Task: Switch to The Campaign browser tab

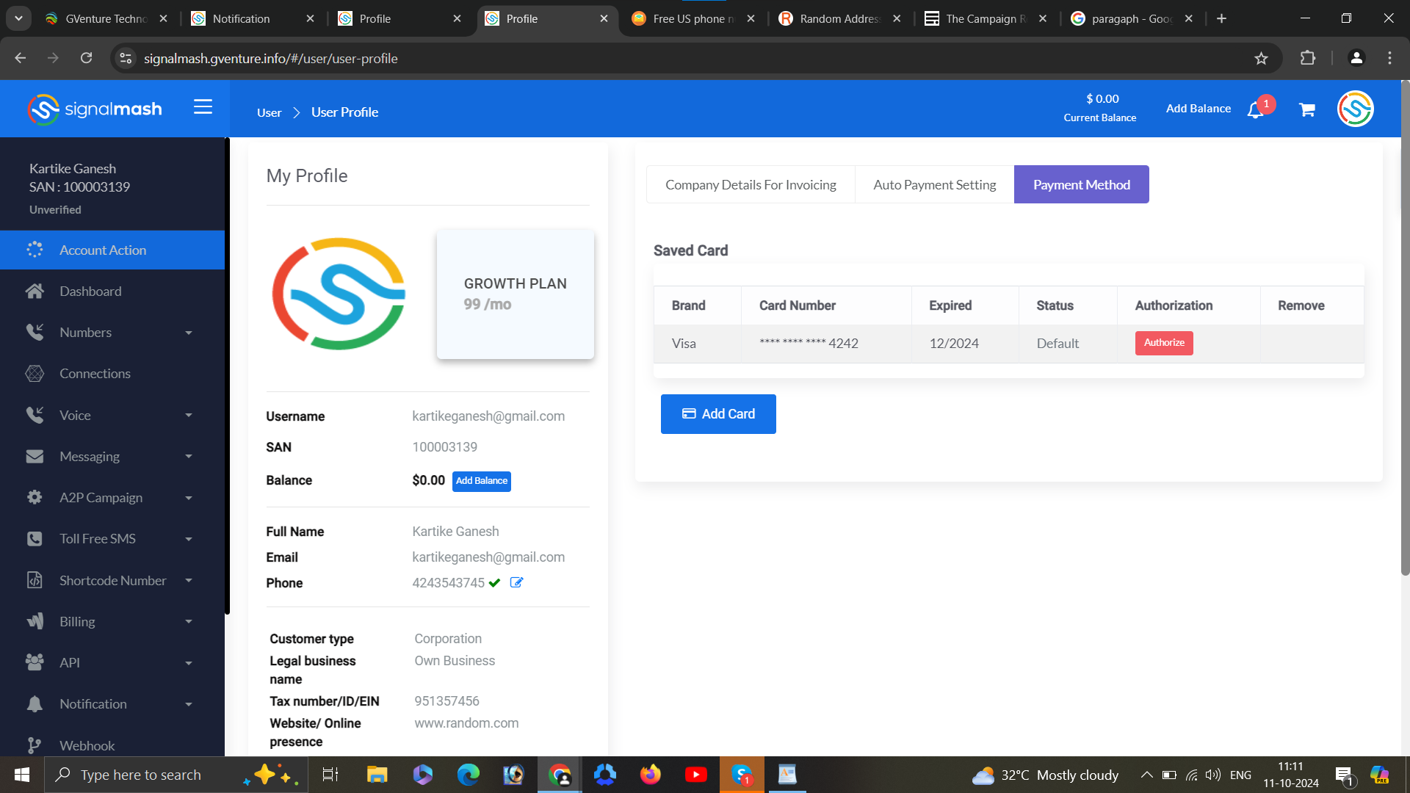Action: point(986,18)
